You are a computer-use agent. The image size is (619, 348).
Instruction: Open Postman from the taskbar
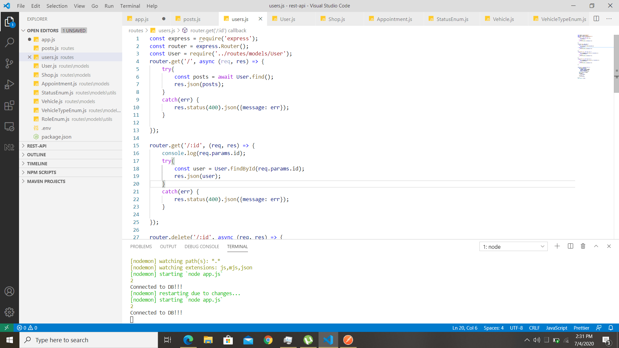tap(348, 340)
